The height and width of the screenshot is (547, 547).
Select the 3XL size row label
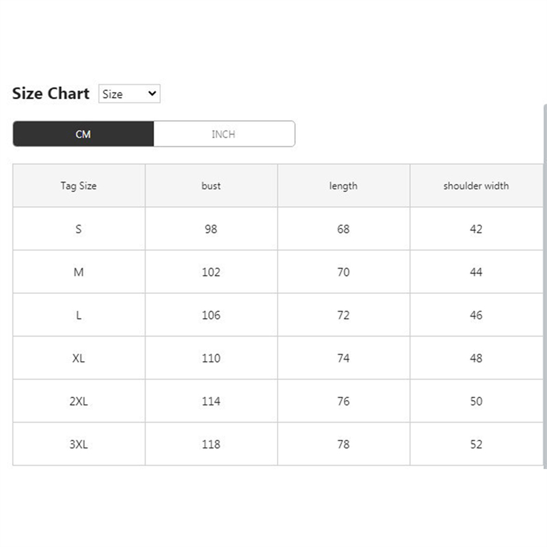79,444
